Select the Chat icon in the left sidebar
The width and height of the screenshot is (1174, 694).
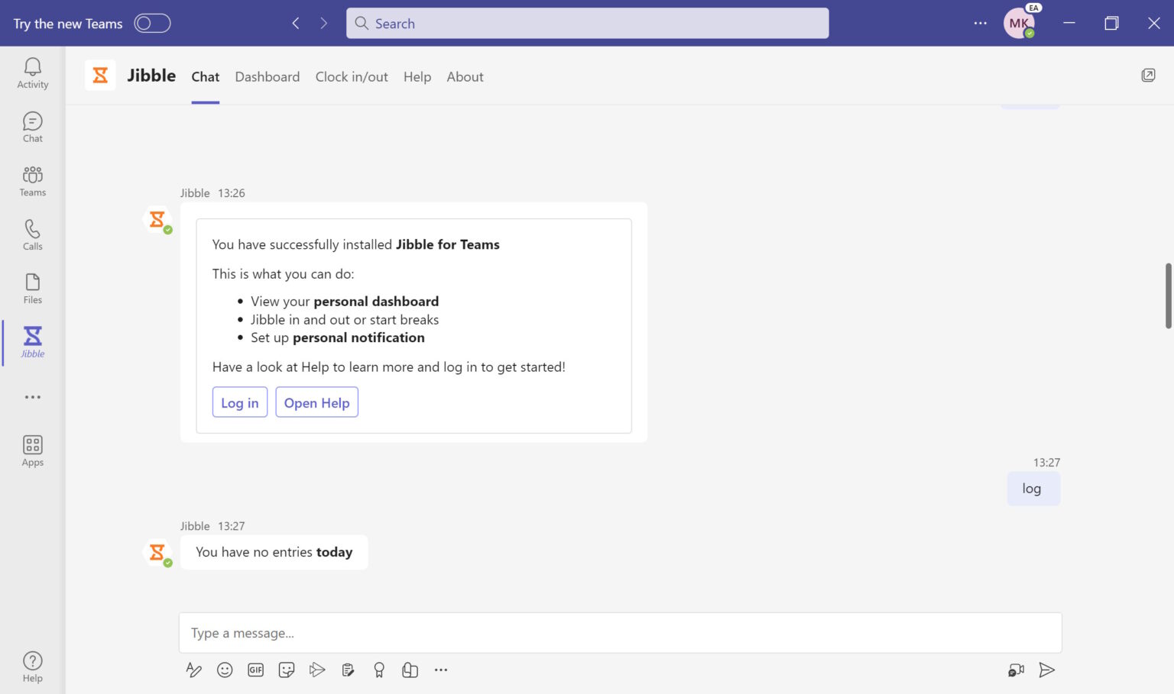pos(32,126)
